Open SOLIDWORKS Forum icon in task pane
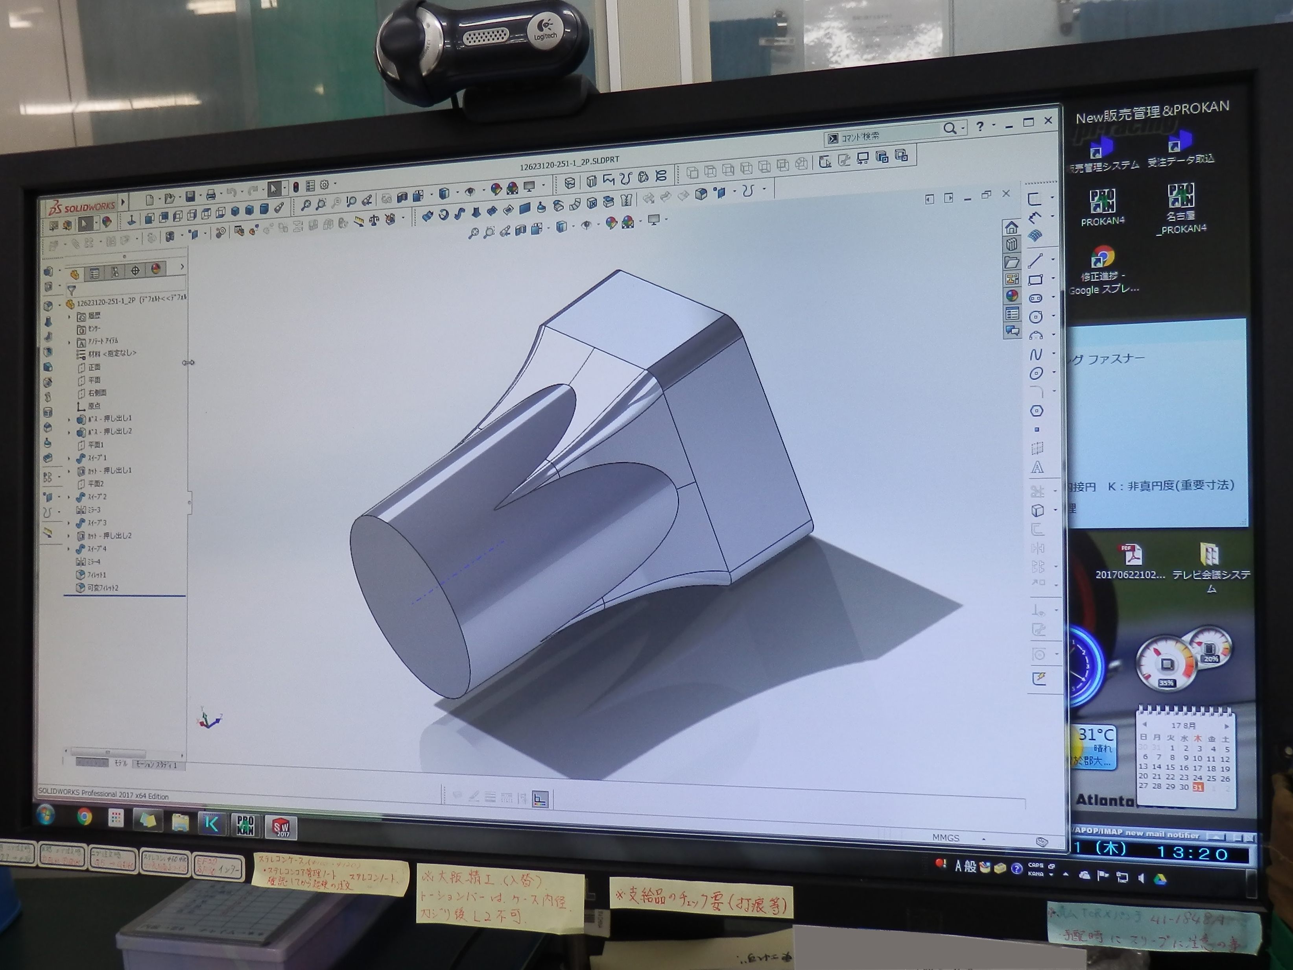 coord(1013,331)
